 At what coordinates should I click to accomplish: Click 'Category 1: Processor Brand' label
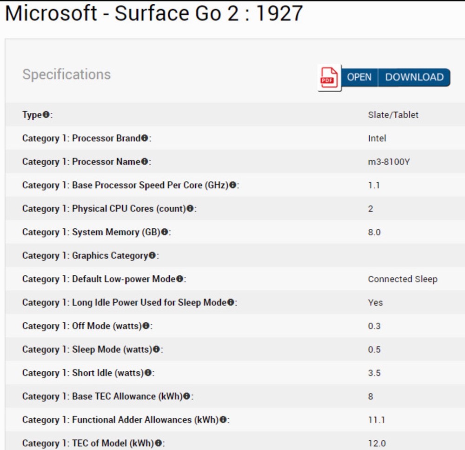81,138
